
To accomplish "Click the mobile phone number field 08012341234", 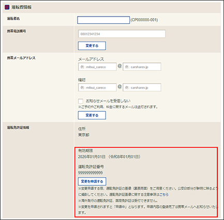I will click(x=122, y=34).
